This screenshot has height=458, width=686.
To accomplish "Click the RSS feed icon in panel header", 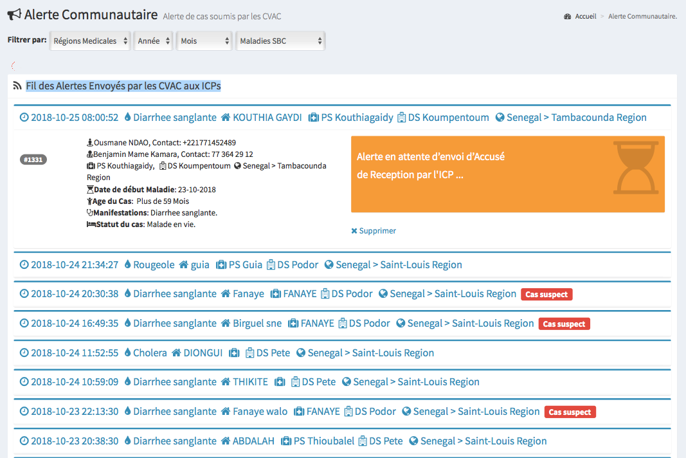I will tap(17, 86).
